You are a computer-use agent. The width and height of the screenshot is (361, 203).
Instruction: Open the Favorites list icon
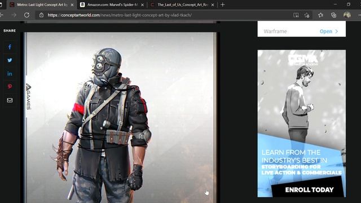pyautogui.click(x=320, y=15)
